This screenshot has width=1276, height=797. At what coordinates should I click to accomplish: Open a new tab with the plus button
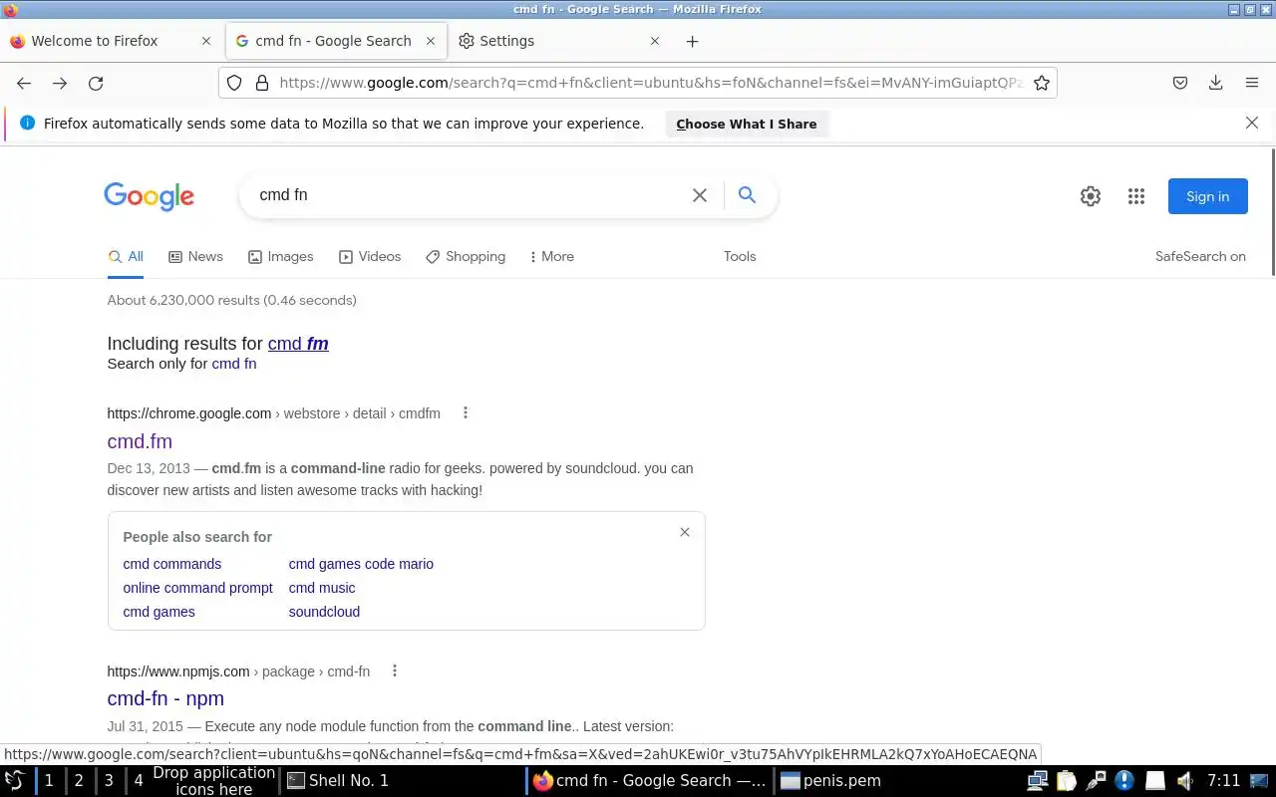(693, 41)
